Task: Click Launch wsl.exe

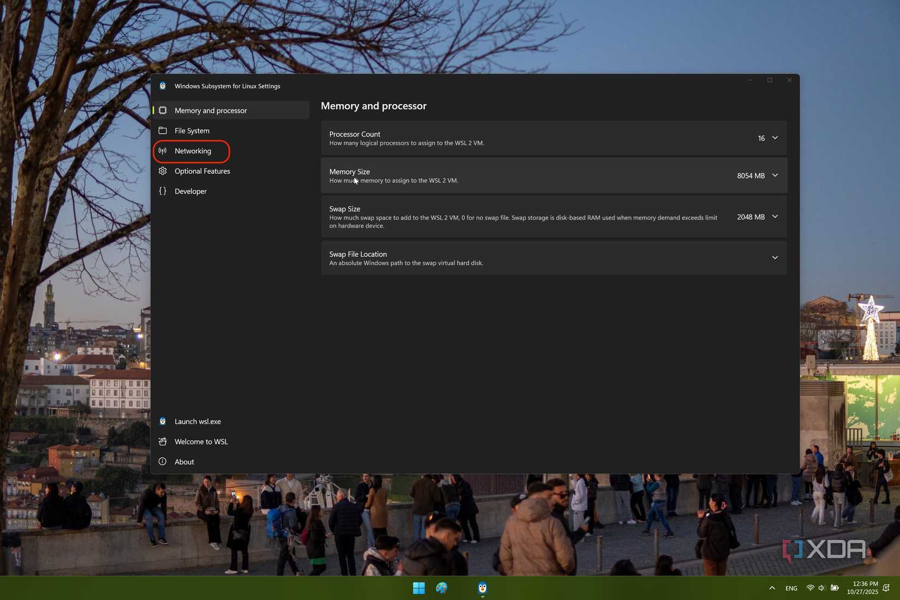Action: pos(197,421)
